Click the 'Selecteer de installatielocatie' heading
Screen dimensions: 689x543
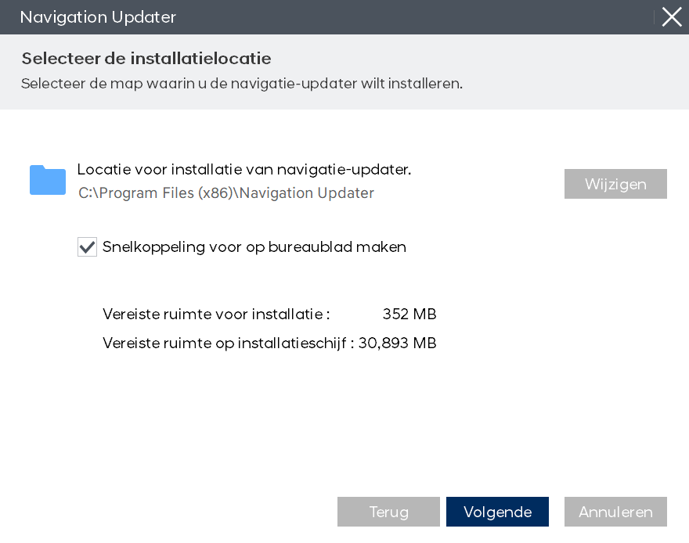(x=146, y=59)
